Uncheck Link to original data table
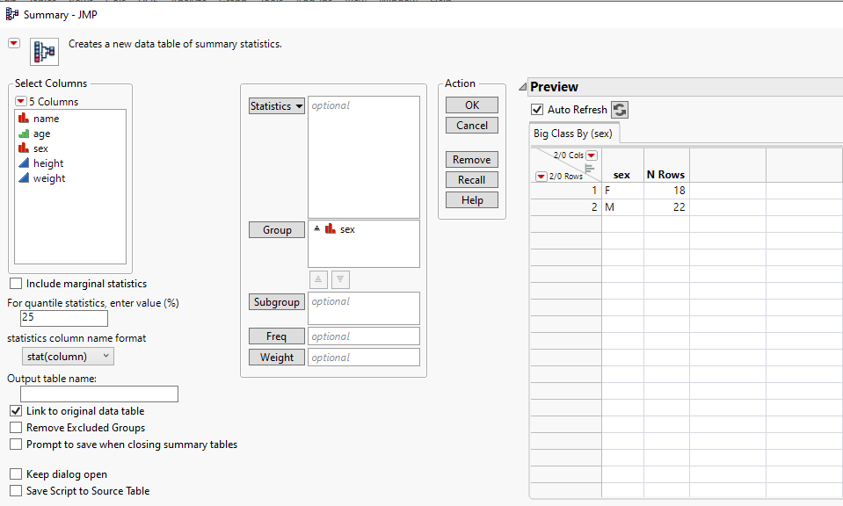This screenshot has width=843, height=506. (x=15, y=410)
